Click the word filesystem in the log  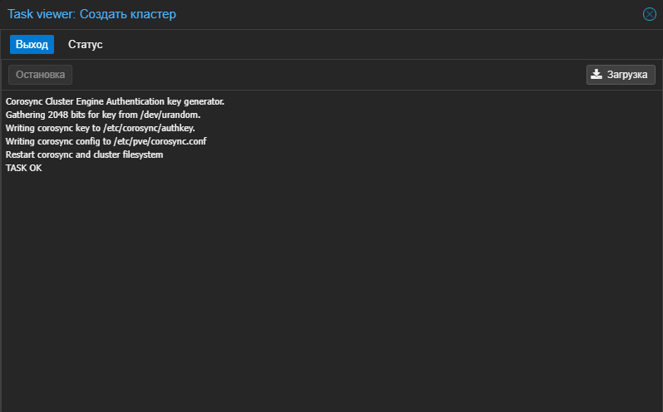143,154
